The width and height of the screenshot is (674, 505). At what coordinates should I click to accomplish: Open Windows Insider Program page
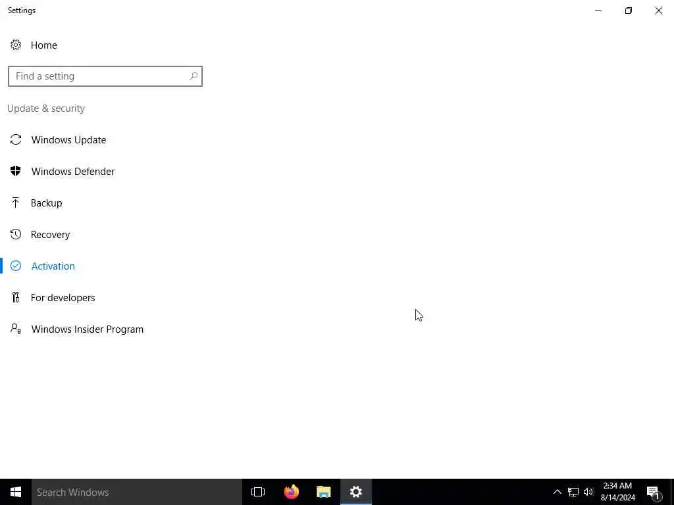pos(88,329)
